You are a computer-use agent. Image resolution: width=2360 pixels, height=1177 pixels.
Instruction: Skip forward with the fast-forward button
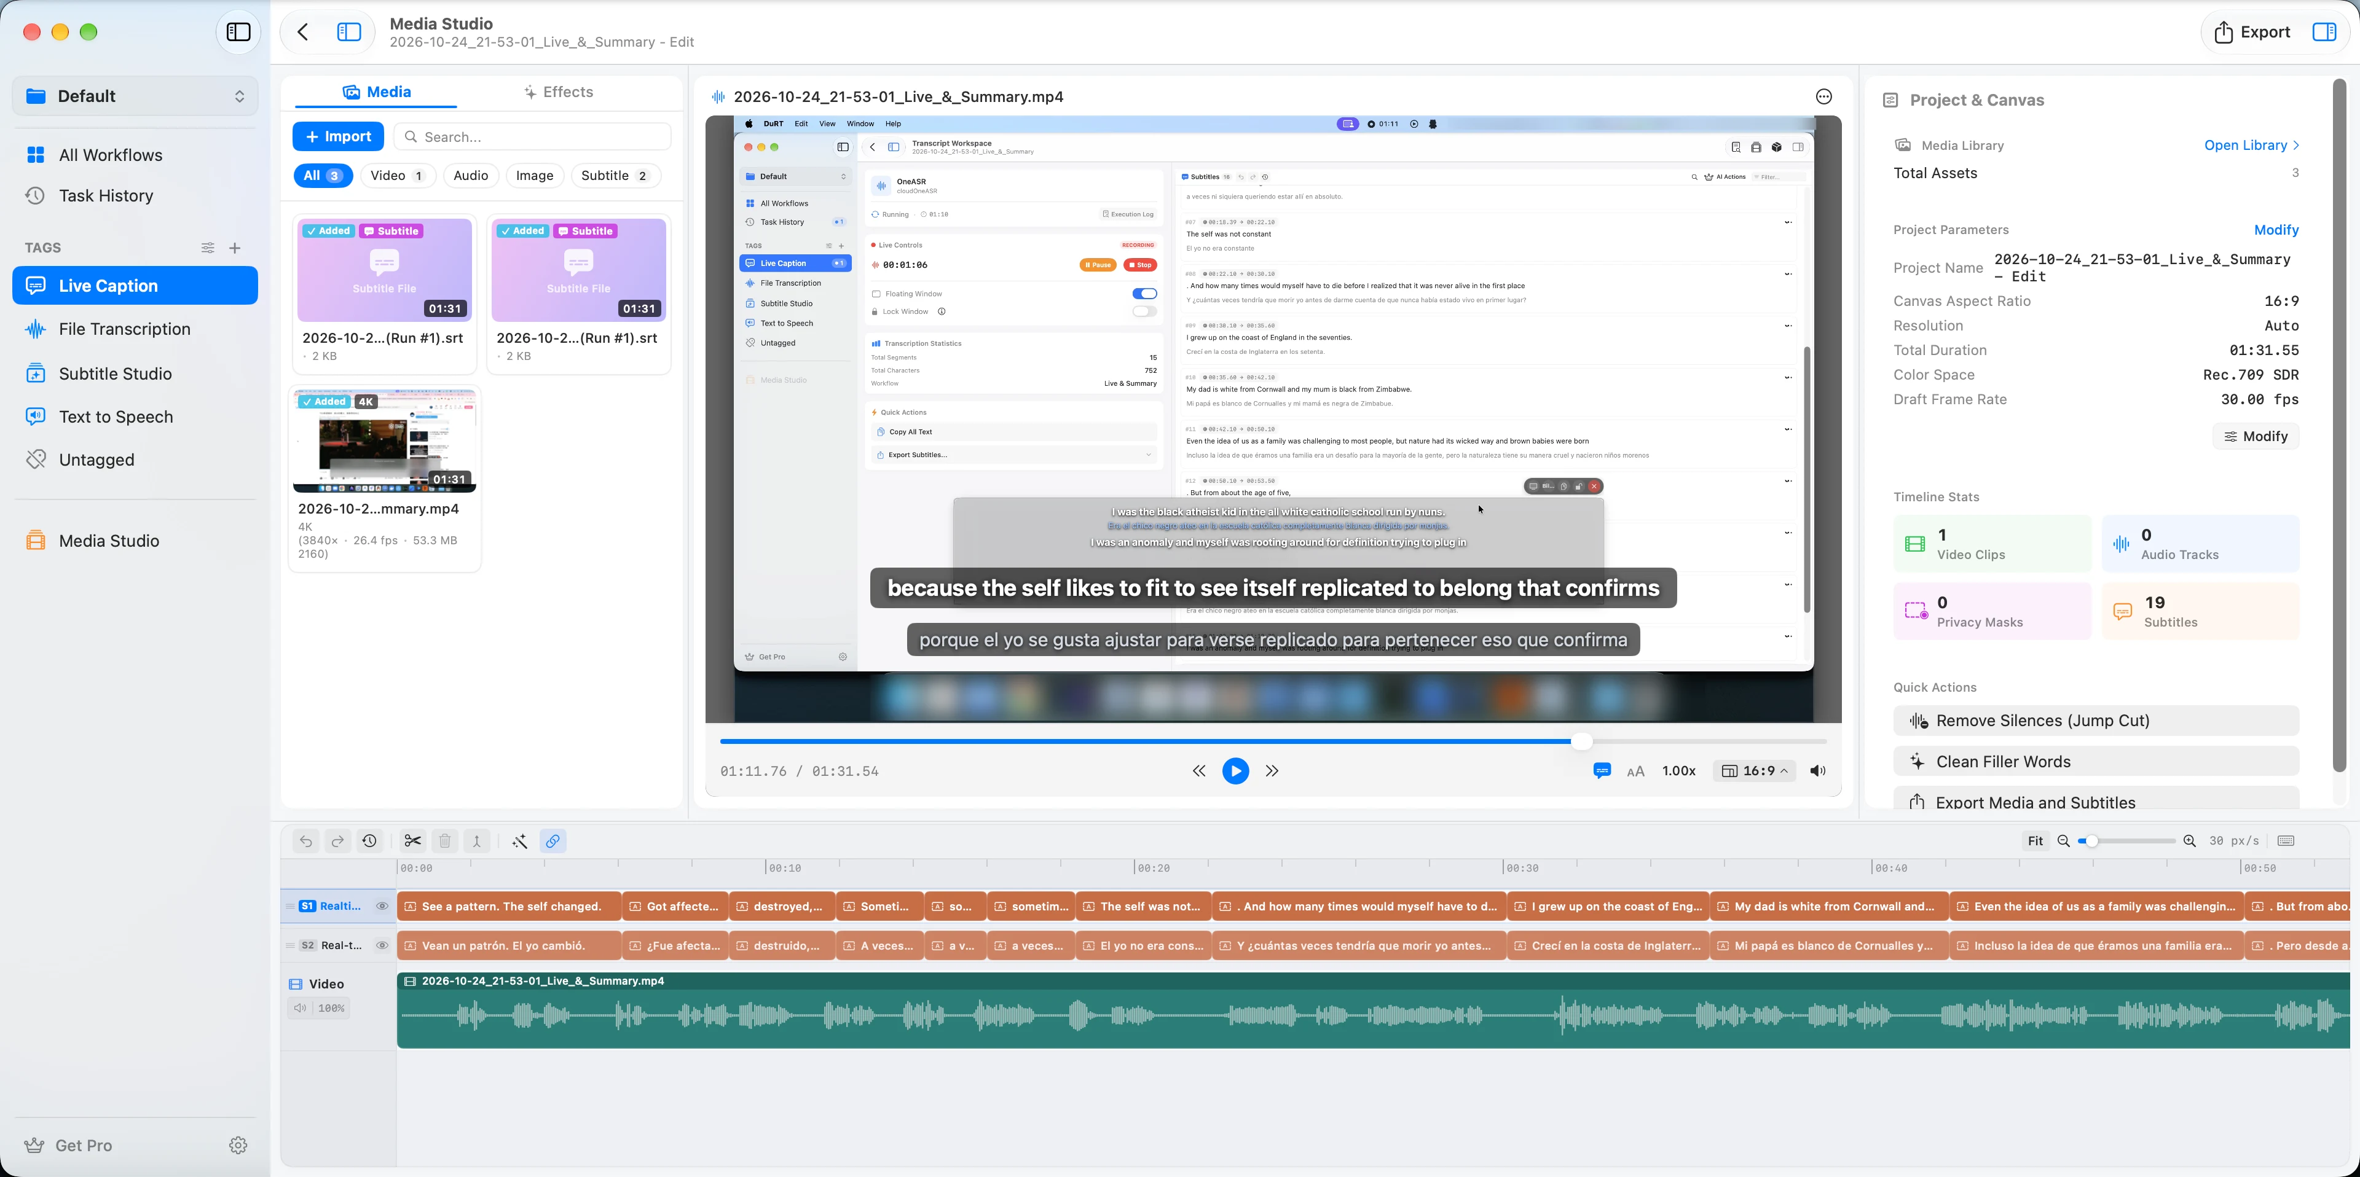[1272, 771]
